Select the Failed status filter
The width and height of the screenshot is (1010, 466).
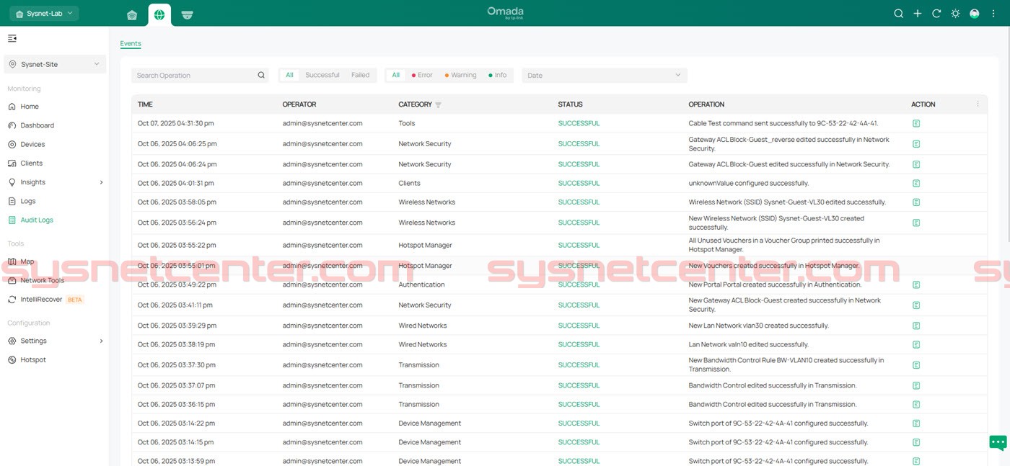(360, 75)
